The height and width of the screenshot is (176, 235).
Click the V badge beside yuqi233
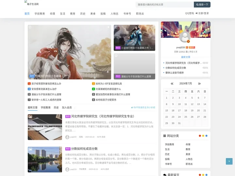coord(187,48)
